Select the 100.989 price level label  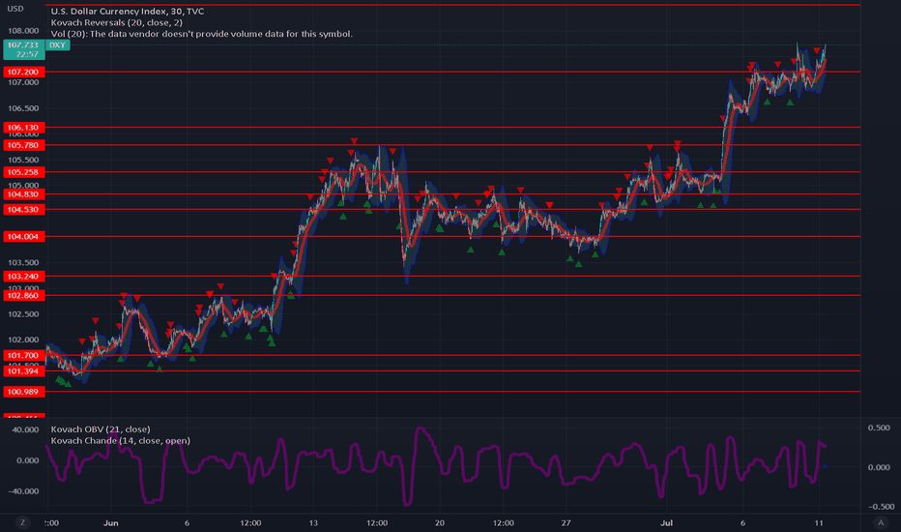click(x=23, y=392)
